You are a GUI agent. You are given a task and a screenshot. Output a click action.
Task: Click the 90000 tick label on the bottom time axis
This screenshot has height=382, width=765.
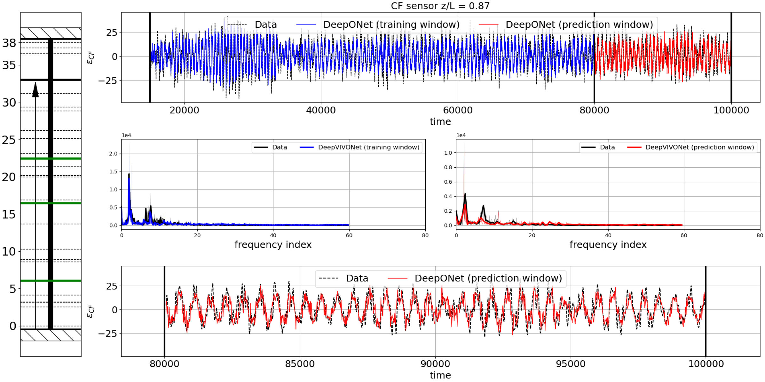coord(435,364)
